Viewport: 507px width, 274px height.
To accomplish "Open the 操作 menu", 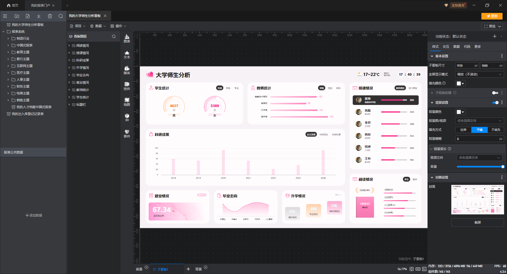I will pos(118,26).
